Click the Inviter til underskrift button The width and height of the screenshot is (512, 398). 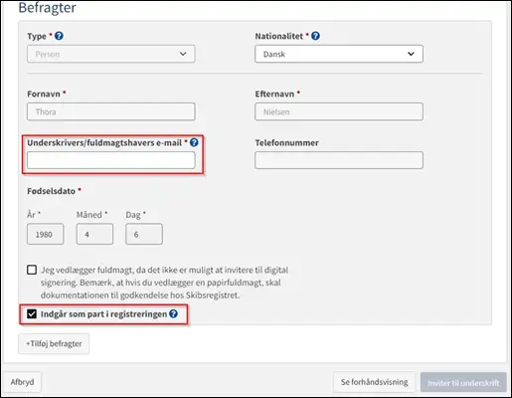463,383
